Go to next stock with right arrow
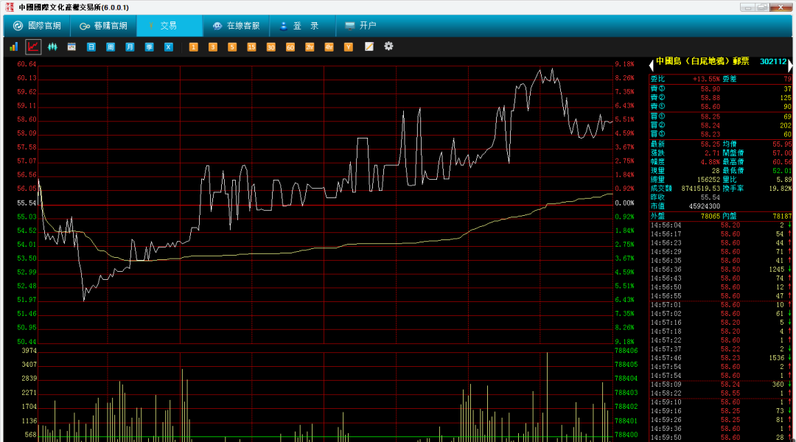This screenshot has width=796, height=442. (x=790, y=65)
